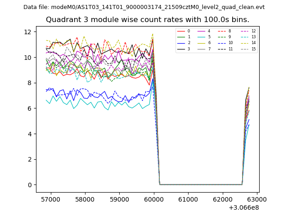The image size is (288, 216).
Task: Click the black solid legend entry for module 3
Action: [x=181, y=49]
